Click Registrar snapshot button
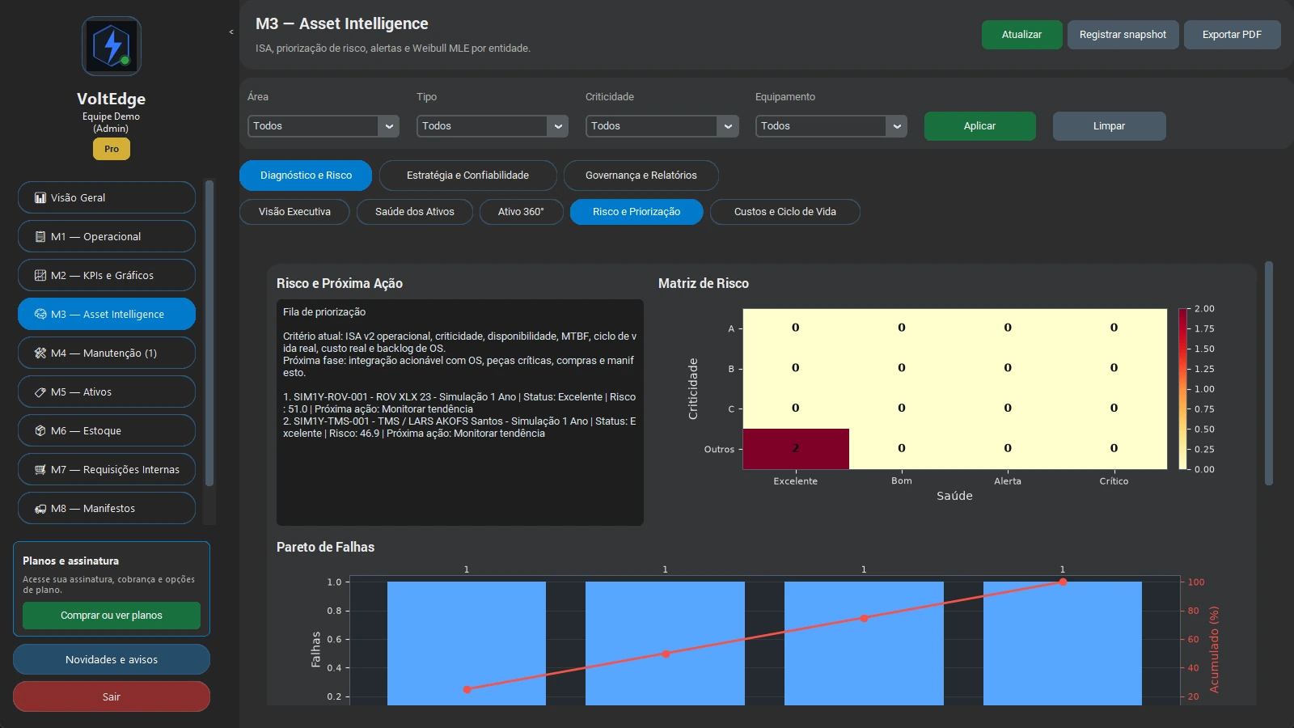Viewport: 1294px width, 728px height. coord(1123,35)
